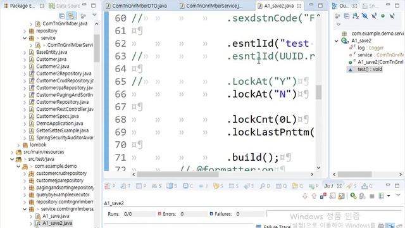Click the Outline horizontal scrollbar thumb
The height and width of the screenshot is (228, 405).
(x=354, y=175)
